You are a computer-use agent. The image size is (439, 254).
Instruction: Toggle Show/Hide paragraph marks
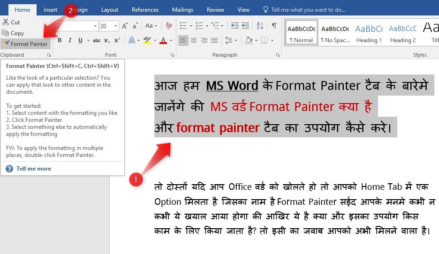click(x=274, y=26)
